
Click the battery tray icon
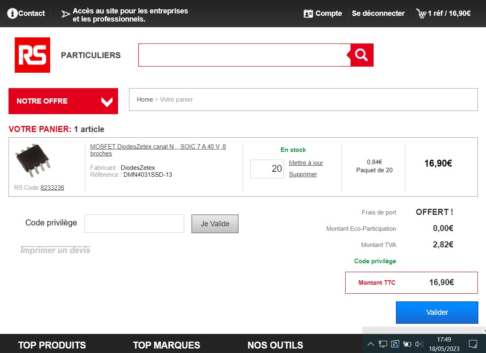point(407,344)
